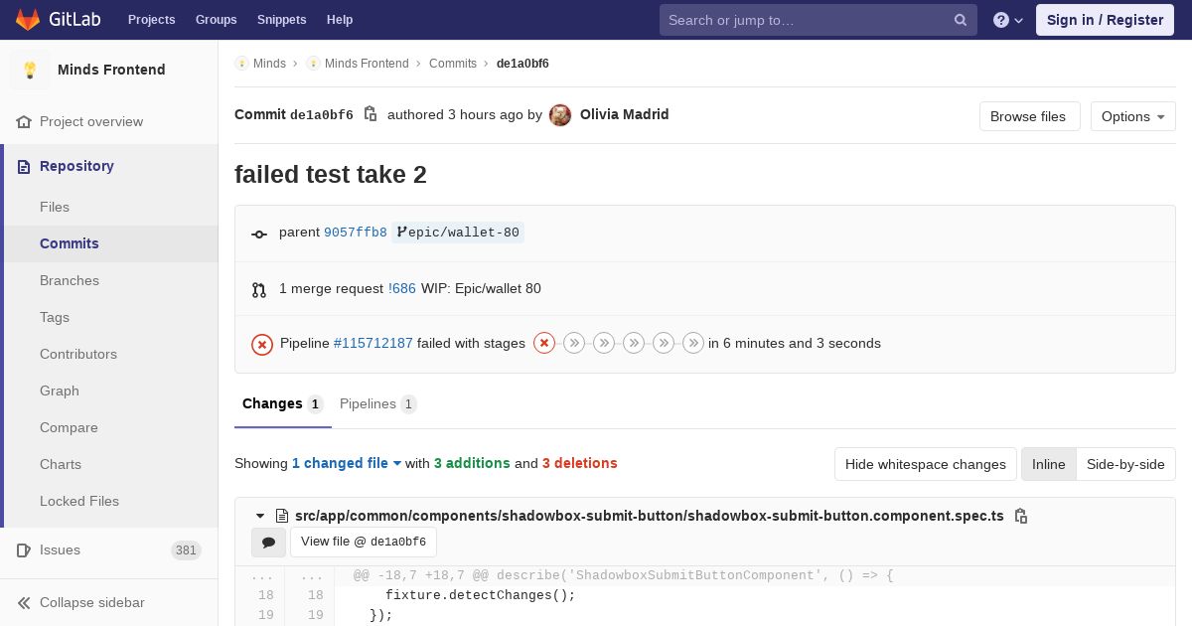Click the failed pipeline status icon
The image size is (1192, 626).
coord(262,344)
